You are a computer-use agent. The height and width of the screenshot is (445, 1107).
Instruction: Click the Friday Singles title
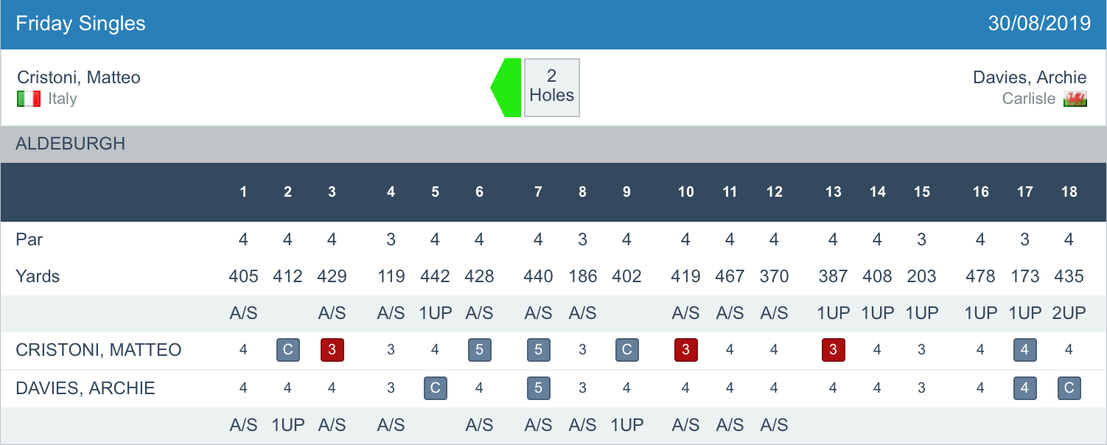tap(81, 24)
